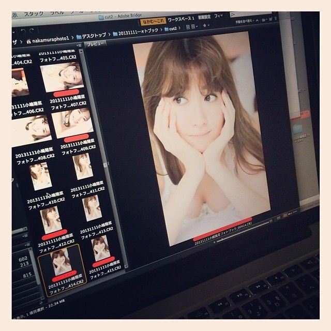
Task: Click content panel scrollbar up arrow
Action: tap(81, 51)
